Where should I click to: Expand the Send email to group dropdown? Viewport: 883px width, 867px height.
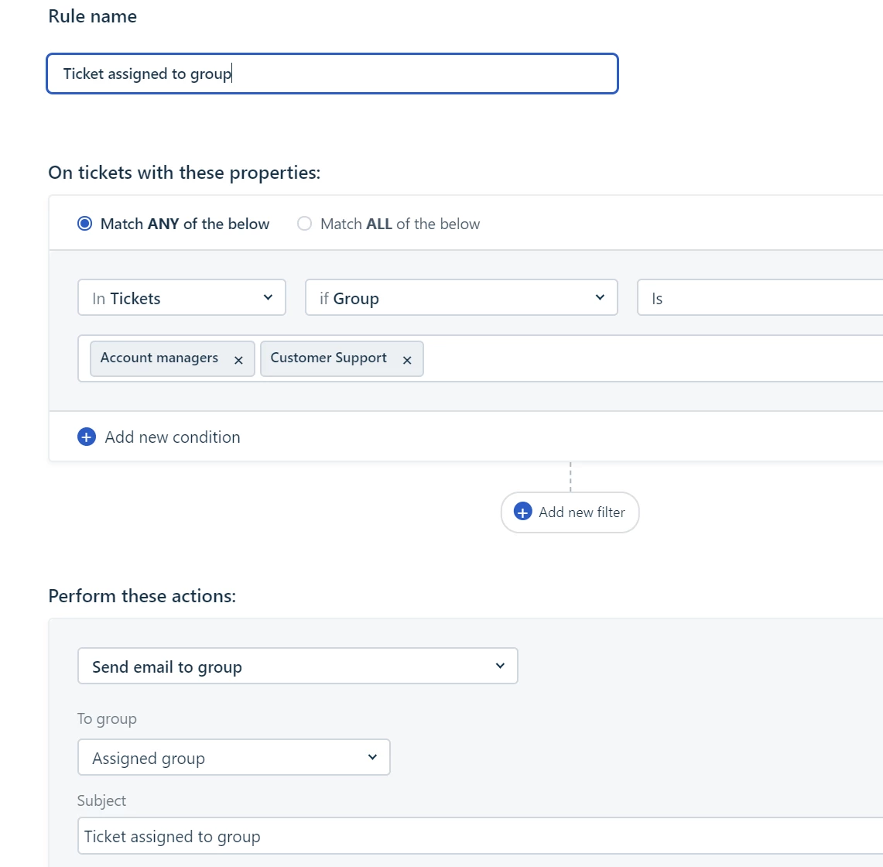point(297,667)
